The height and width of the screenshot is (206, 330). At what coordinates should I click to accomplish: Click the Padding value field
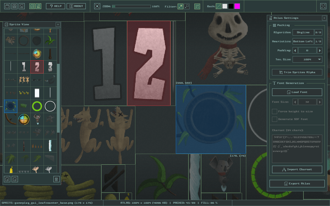pyautogui.click(x=307, y=50)
